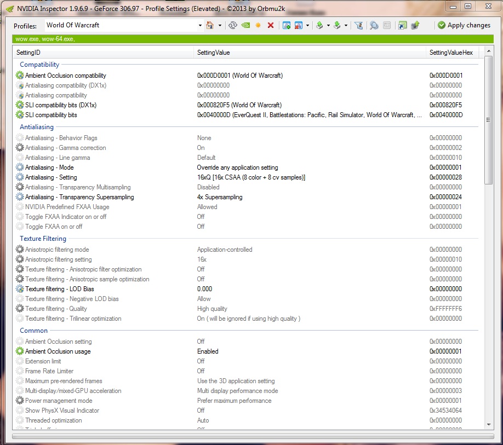Screen dimensions: 503x445
Task: Click the SettingValueHex column header
Action: tap(452, 53)
